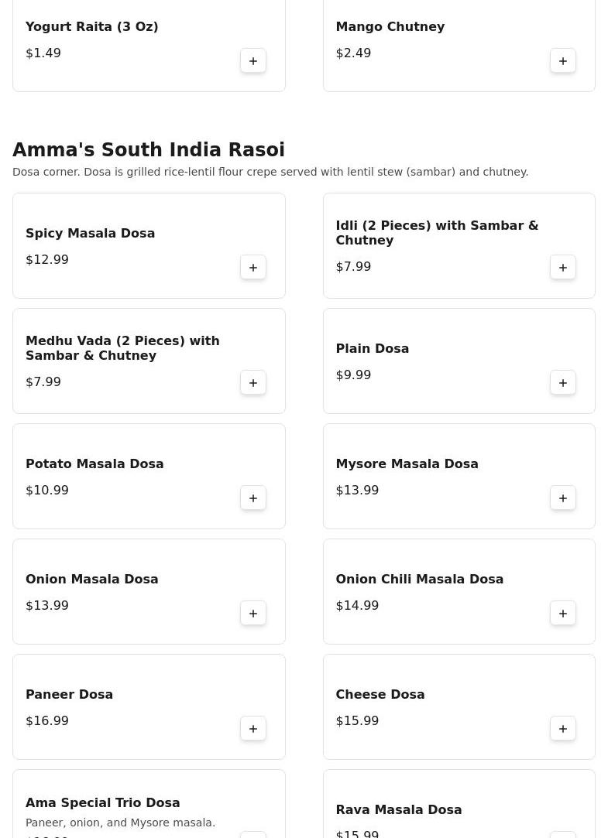Image resolution: width=608 pixels, height=838 pixels.
Task: Click the Mysore Masala Dosa title
Action: [x=407, y=464]
